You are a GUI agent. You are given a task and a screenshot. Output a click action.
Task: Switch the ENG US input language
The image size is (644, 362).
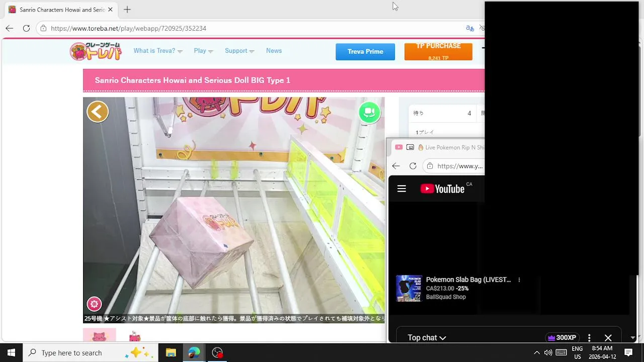pyautogui.click(x=577, y=352)
